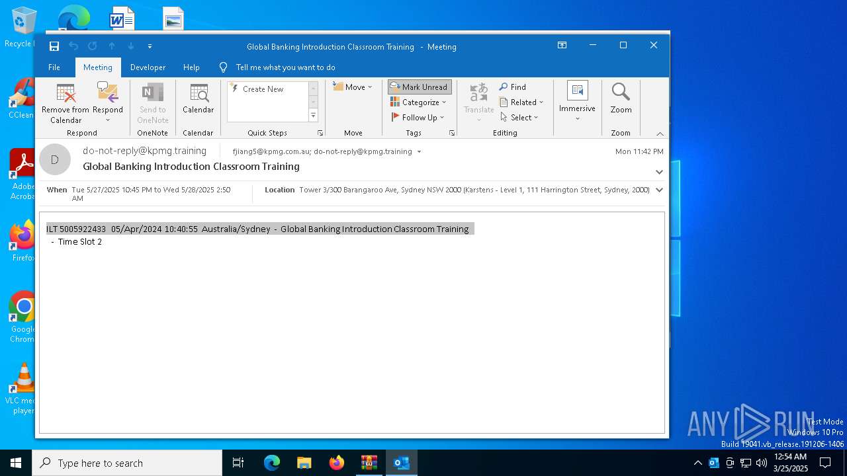
Task: Select the Meeting tab
Action: 98,67
